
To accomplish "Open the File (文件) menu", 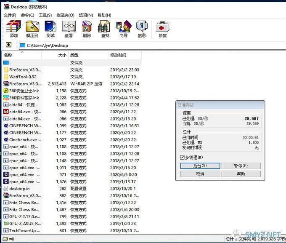I will tap(10, 15).
